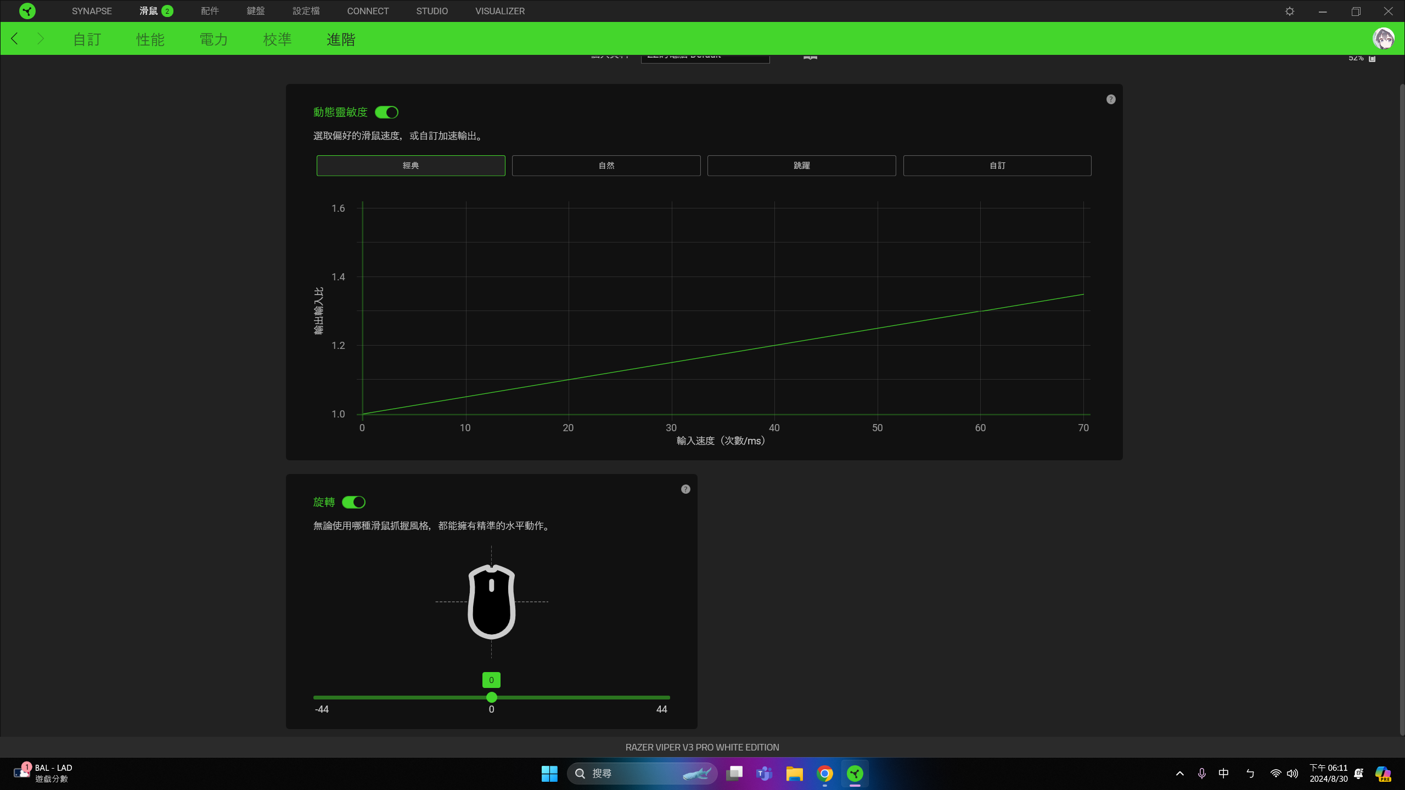The image size is (1405, 790).
Task: Click the back navigation arrow
Action: (14, 38)
